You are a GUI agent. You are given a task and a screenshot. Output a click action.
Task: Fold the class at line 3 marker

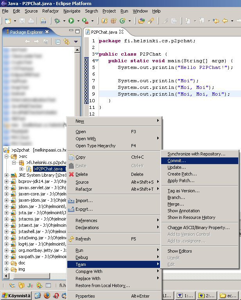pyautogui.click(x=97, y=54)
